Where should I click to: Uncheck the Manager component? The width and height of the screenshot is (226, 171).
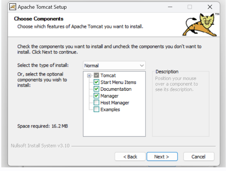(96, 96)
